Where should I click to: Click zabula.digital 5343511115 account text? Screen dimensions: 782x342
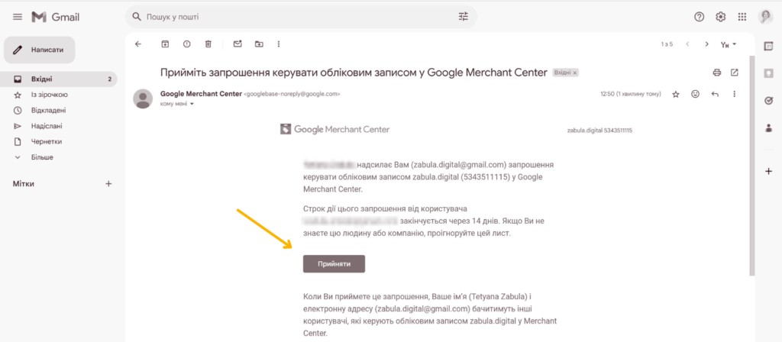pos(599,131)
